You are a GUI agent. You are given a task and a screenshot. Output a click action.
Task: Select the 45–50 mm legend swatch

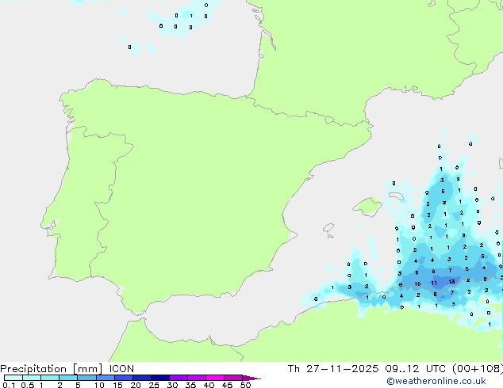point(233,378)
